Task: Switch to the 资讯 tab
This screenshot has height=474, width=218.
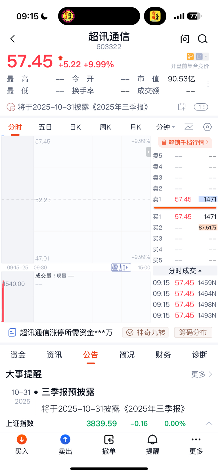Action: pyautogui.click(x=54, y=355)
